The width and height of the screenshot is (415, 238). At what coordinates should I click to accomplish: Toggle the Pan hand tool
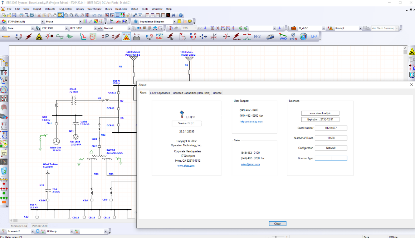point(55,15)
